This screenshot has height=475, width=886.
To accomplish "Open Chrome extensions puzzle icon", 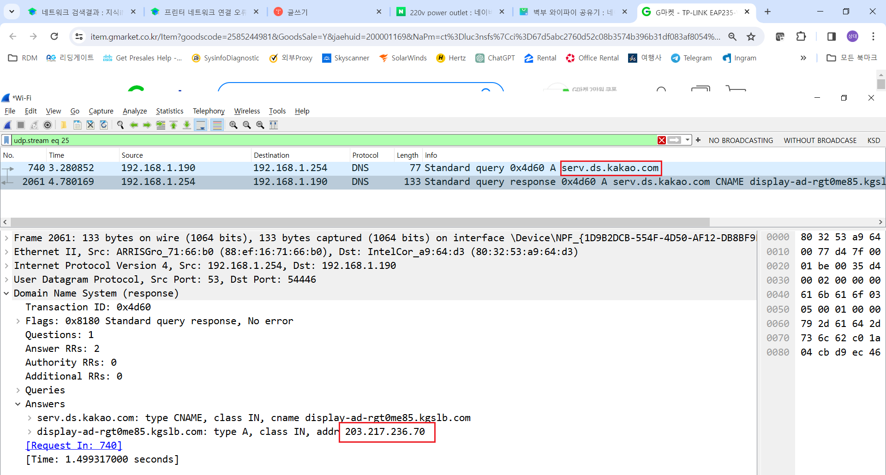I will [802, 36].
